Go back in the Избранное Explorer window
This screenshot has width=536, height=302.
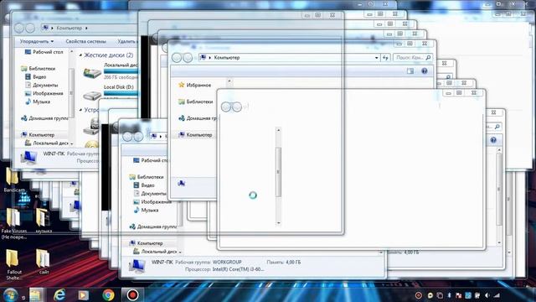click(x=177, y=58)
